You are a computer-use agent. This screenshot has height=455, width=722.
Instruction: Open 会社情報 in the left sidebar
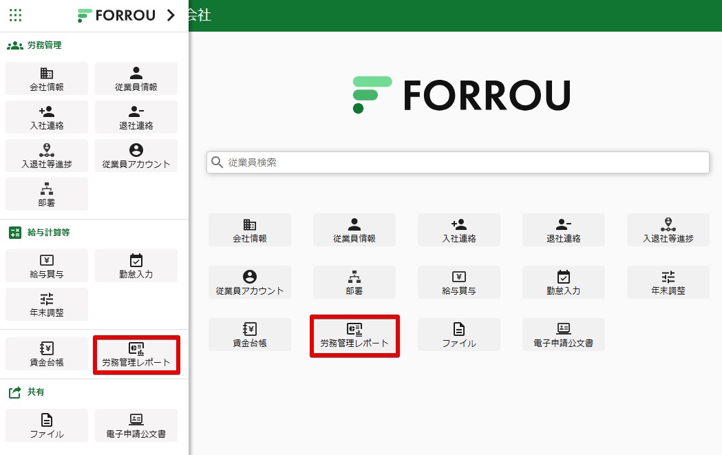click(47, 78)
